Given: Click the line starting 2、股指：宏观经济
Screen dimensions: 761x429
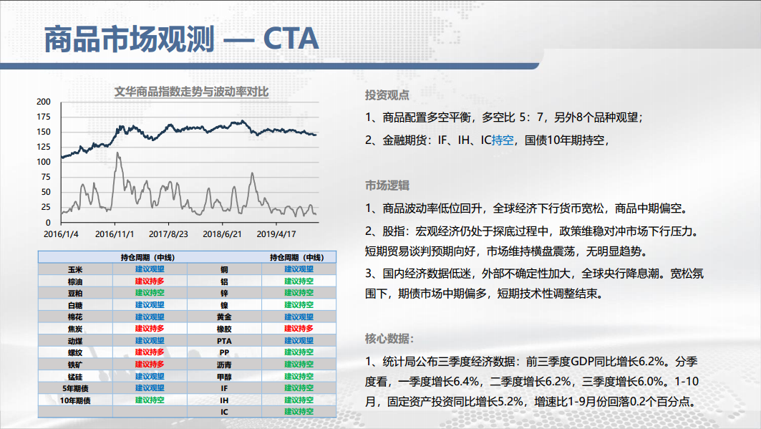Looking at the screenshot, I should (534, 231).
